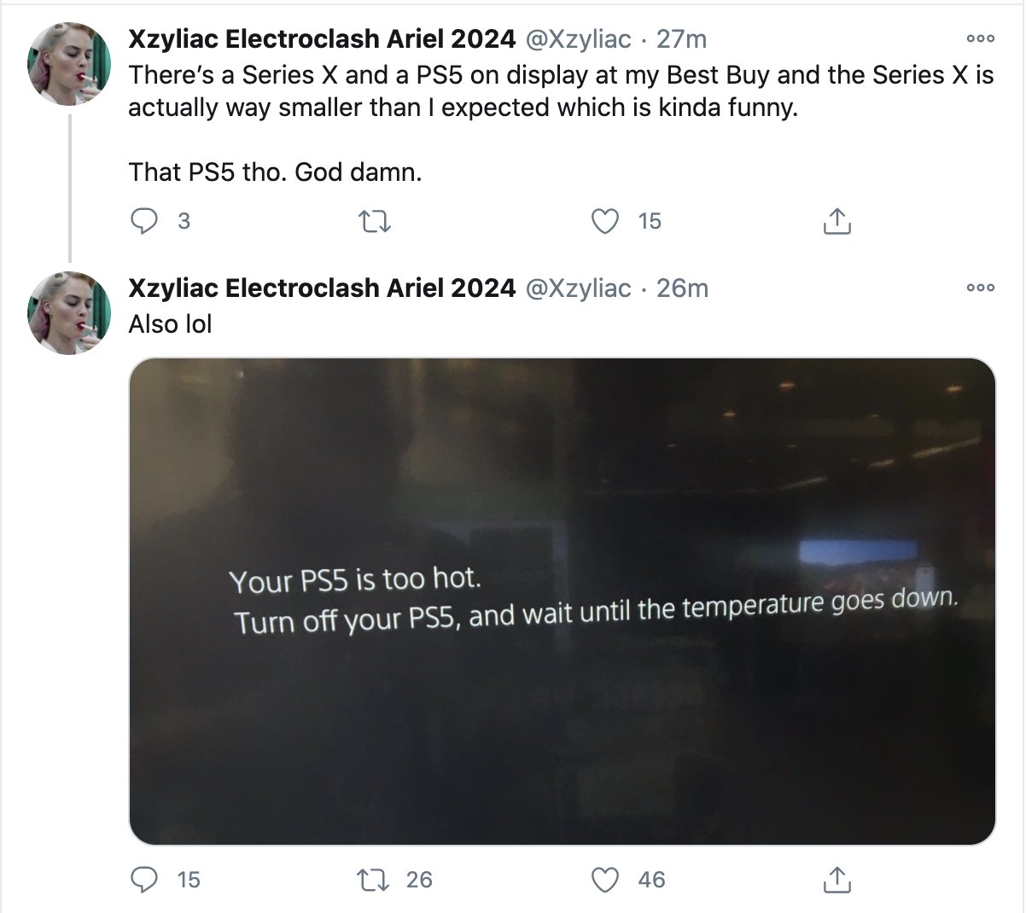Reply to the first Best Buy tweet
The image size is (1026, 913).
pyautogui.click(x=144, y=222)
